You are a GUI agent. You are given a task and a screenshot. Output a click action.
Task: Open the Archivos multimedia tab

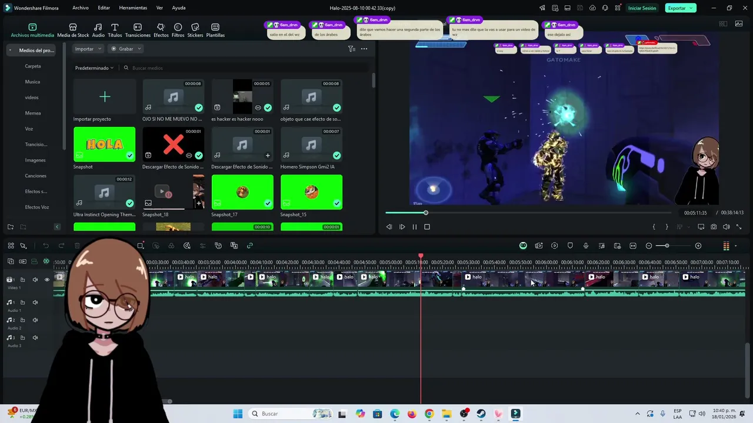tap(32, 31)
